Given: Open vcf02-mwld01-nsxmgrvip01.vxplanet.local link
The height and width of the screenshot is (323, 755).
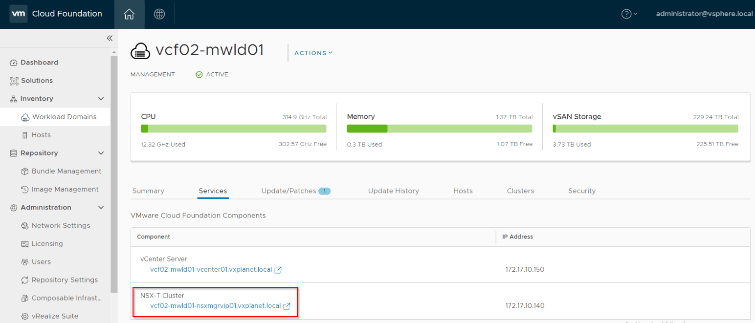Looking at the screenshot, I should (216, 306).
